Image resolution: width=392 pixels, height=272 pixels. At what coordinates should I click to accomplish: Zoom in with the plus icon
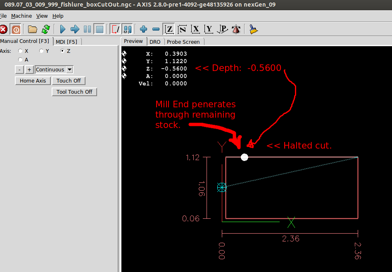144,29
